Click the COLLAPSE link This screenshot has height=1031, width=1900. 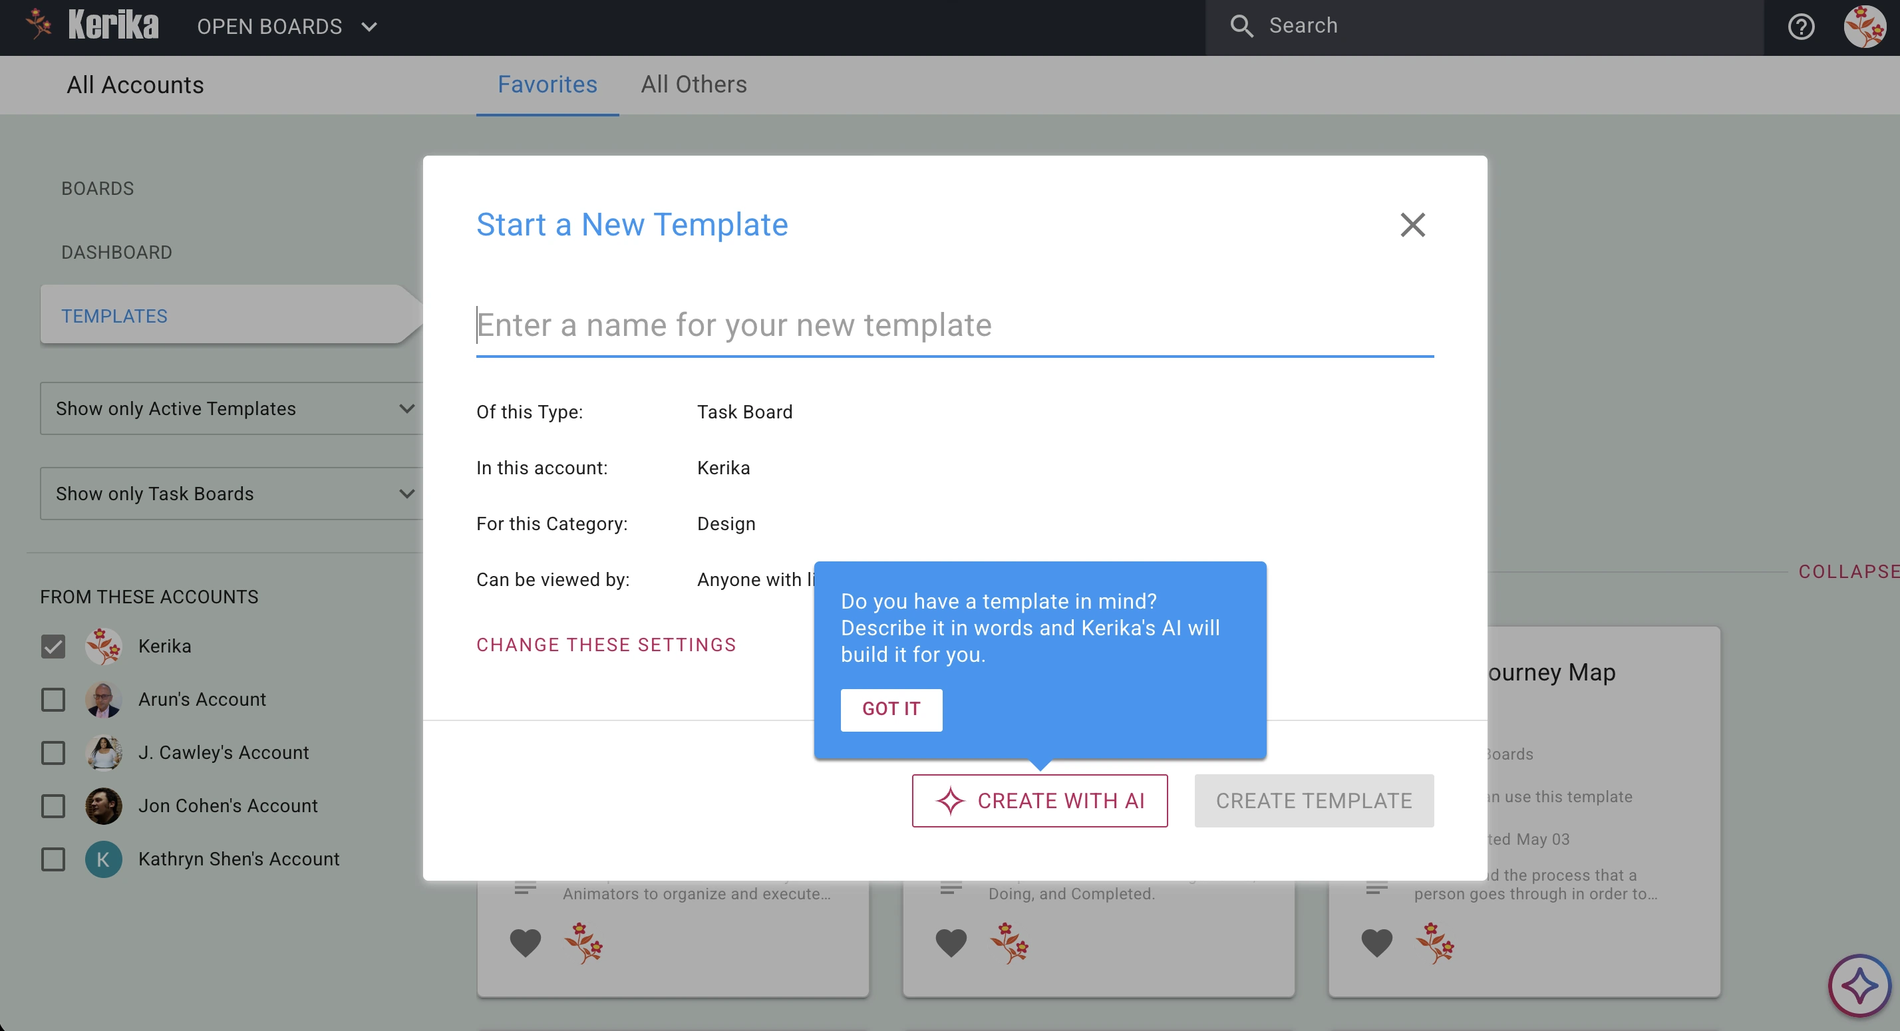coord(1848,571)
